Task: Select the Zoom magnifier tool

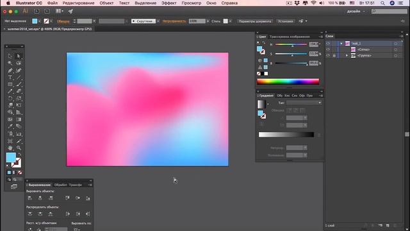Action: point(19,148)
